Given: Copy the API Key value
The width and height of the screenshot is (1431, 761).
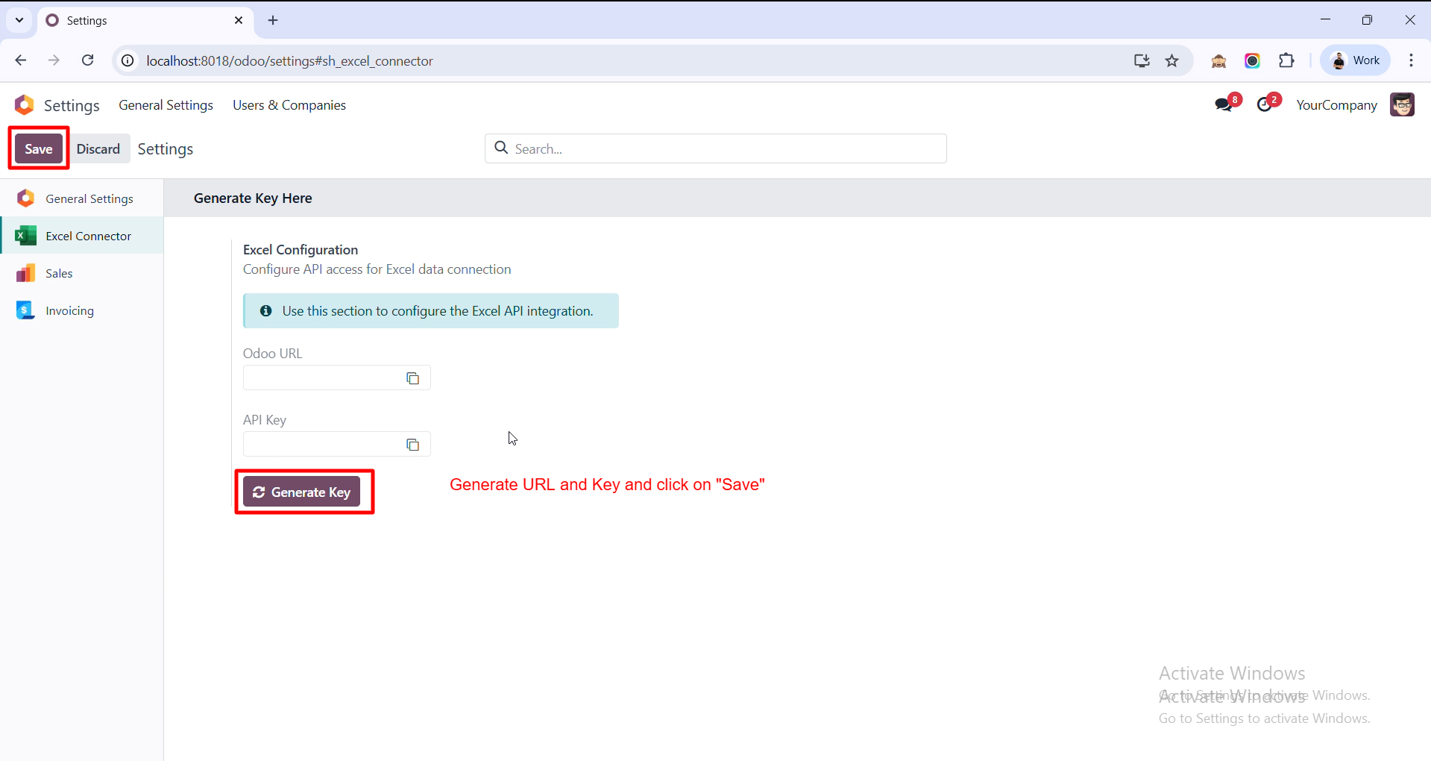Looking at the screenshot, I should click(x=412, y=445).
